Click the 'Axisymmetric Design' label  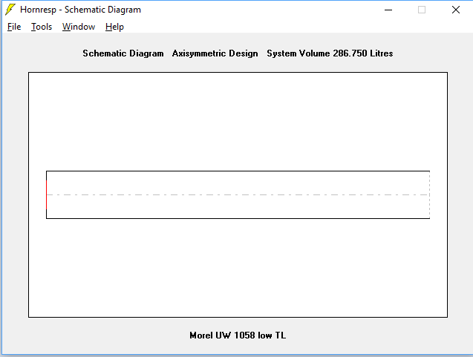(x=215, y=53)
